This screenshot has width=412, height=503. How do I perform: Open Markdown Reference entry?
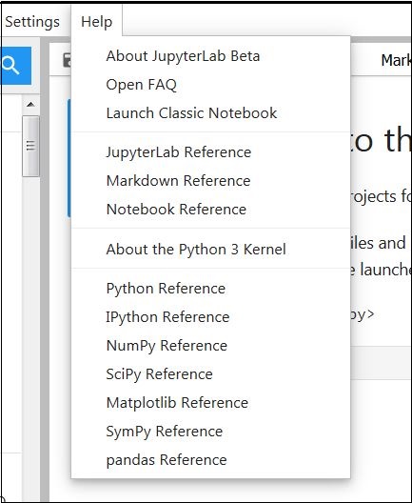pyautogui.click(x=210, y=181)
